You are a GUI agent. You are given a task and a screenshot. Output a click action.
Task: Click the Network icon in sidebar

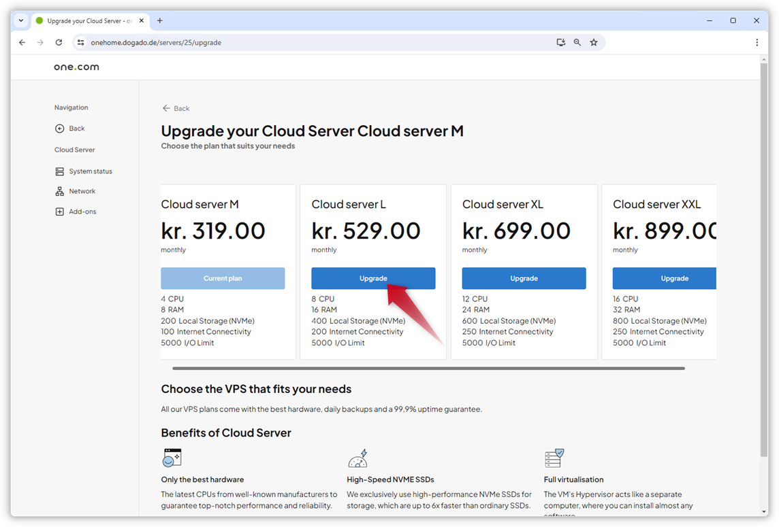click(x=60, y=192)
